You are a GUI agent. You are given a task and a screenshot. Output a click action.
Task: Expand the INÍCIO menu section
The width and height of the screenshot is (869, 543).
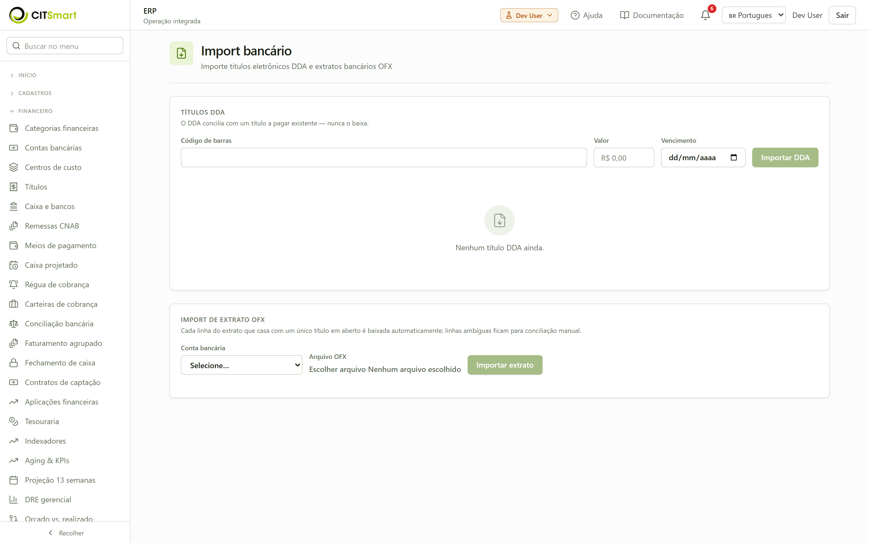pos(23,75)
